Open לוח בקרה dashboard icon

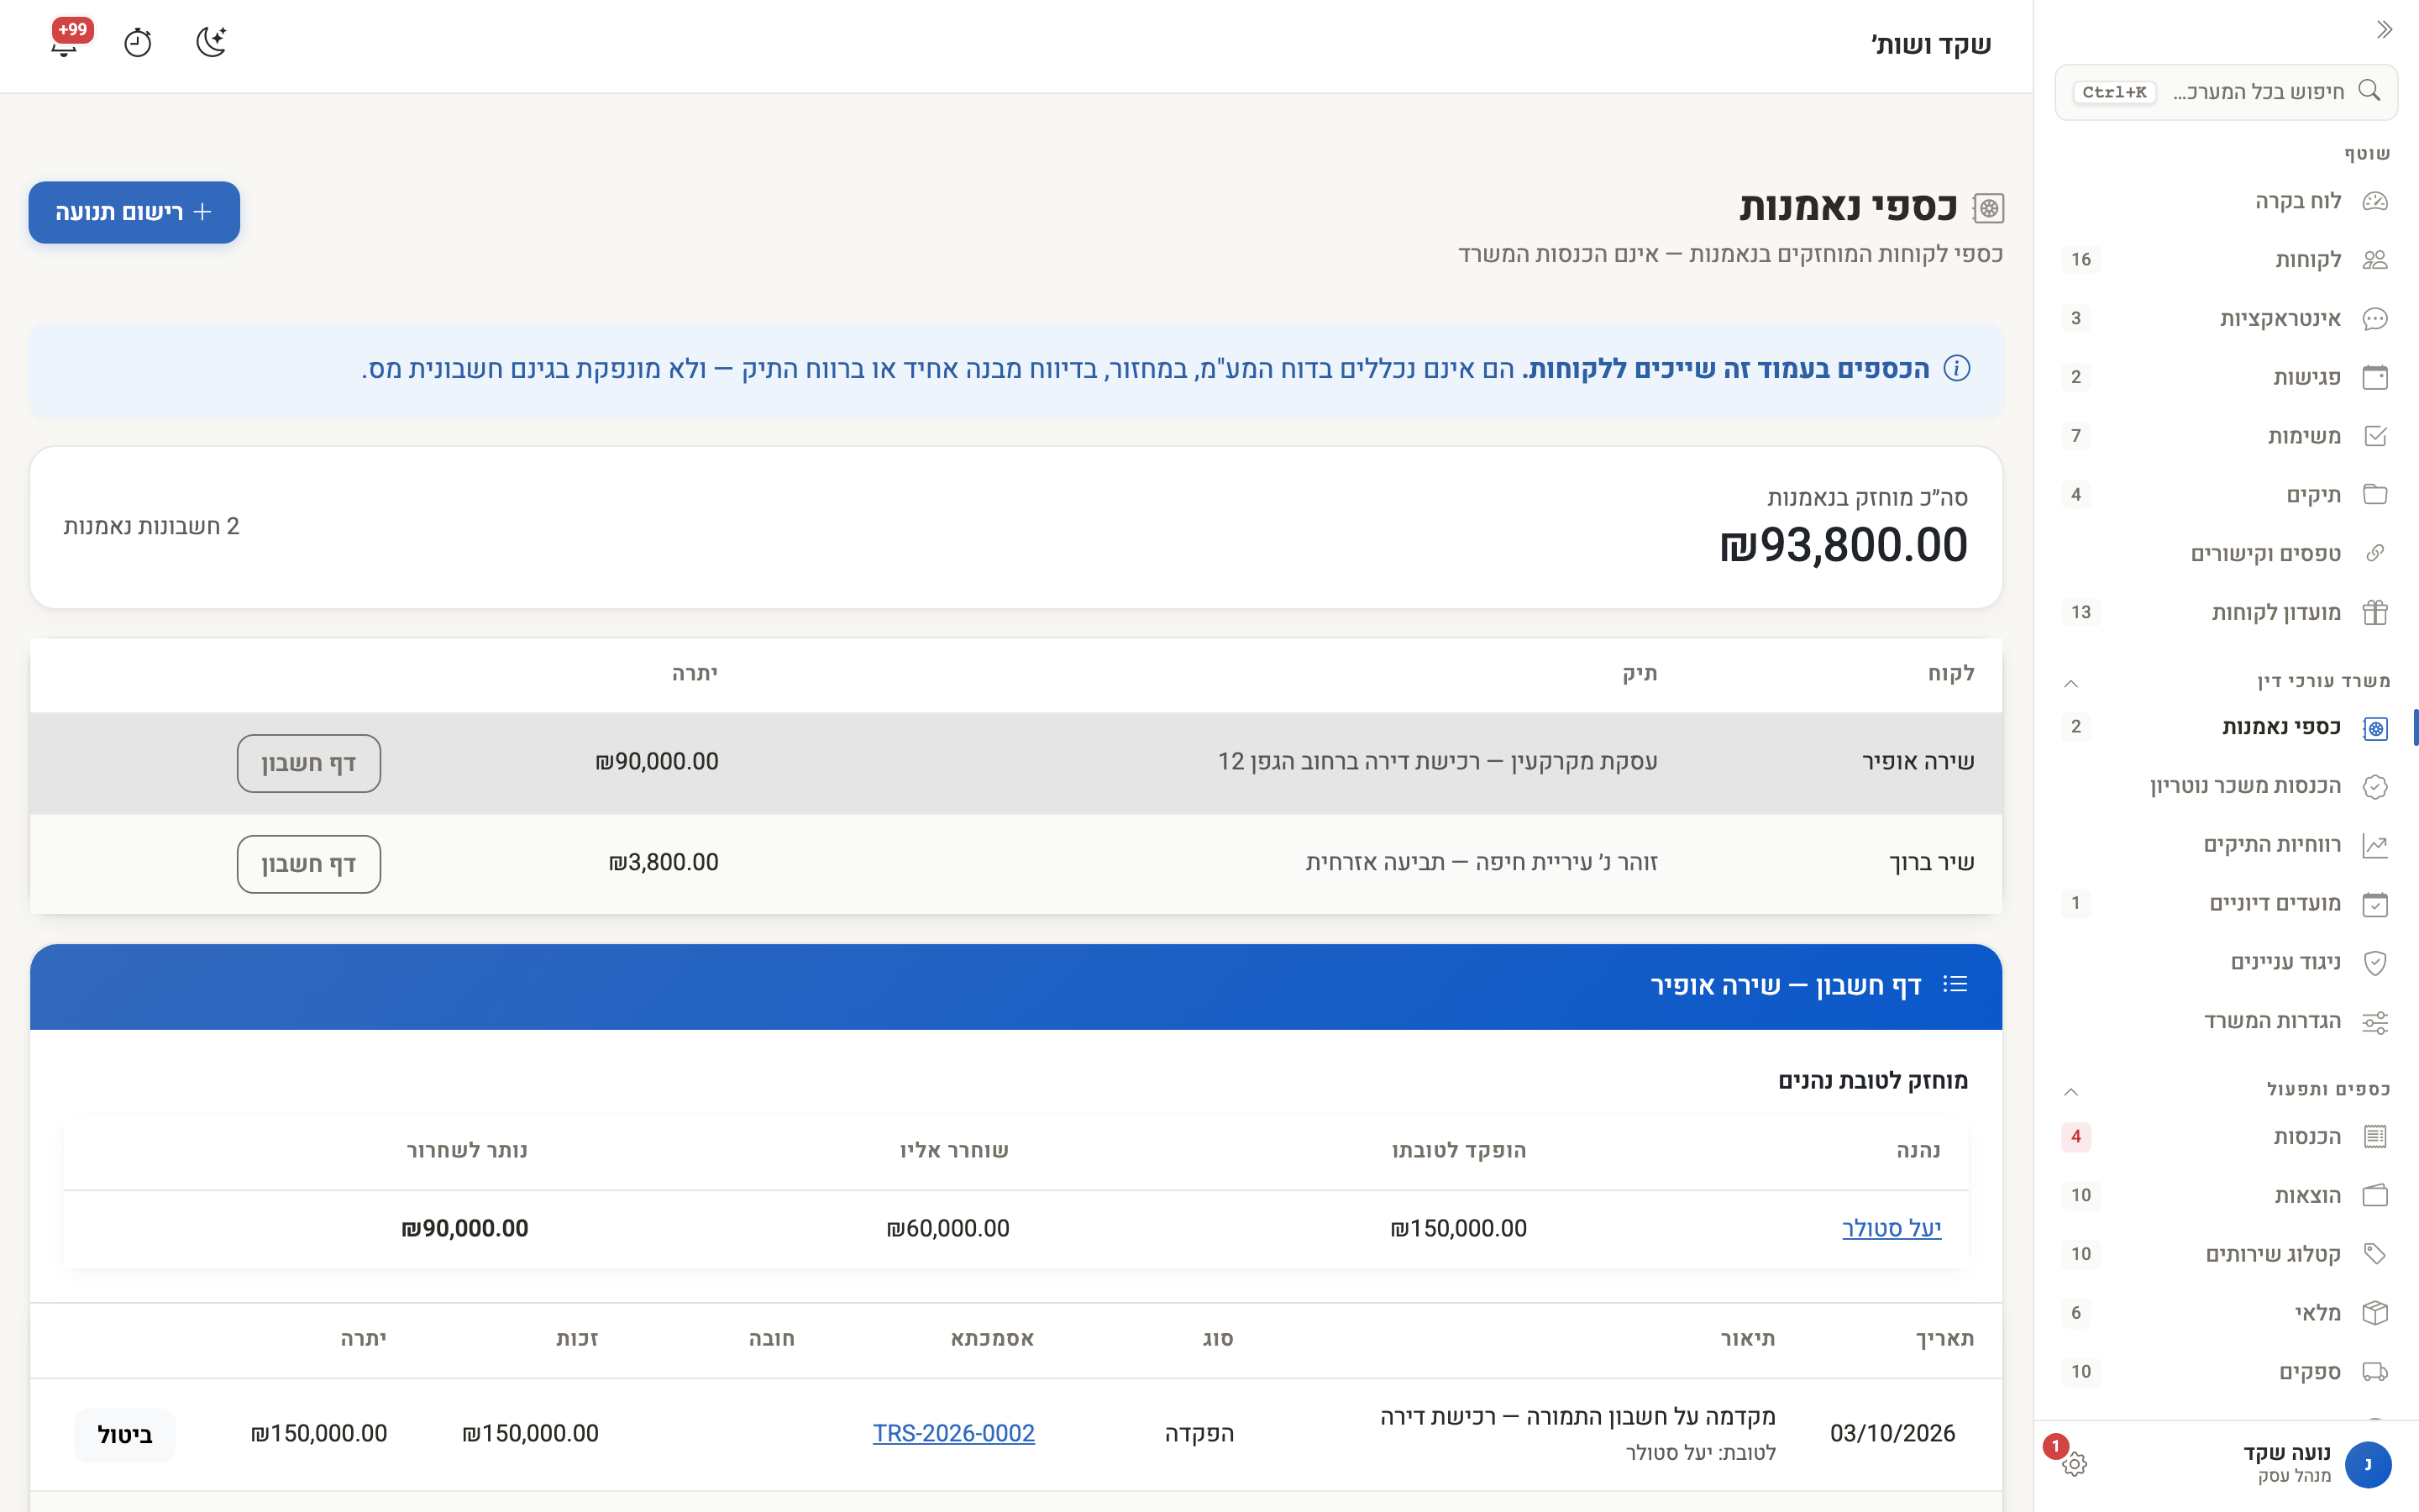coord(2375,201)
